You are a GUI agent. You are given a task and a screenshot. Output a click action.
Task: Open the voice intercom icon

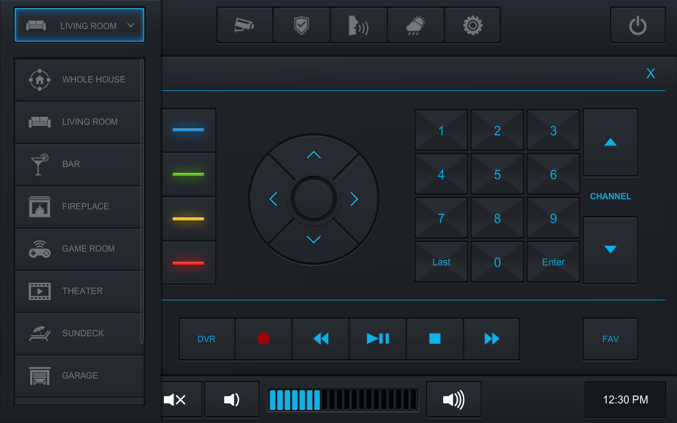(359, 25)
